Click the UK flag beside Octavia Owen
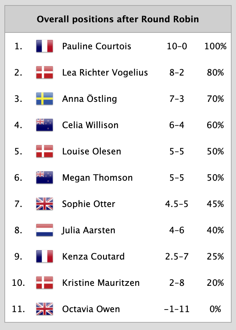 click(x=45, y=309)
